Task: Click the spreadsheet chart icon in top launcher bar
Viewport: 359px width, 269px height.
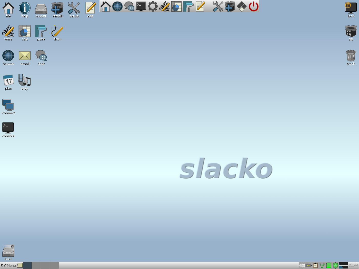Action: (x=176, y=6)
